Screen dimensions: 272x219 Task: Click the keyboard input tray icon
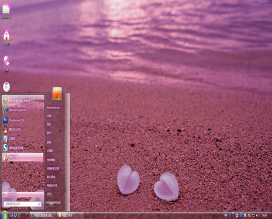pyautogui.click(x=226, y=215)
